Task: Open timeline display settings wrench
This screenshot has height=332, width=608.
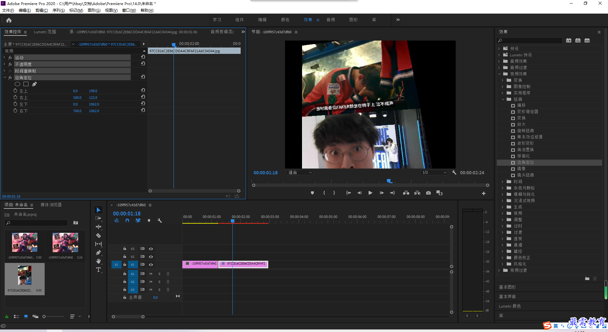Action: [160, 220]
